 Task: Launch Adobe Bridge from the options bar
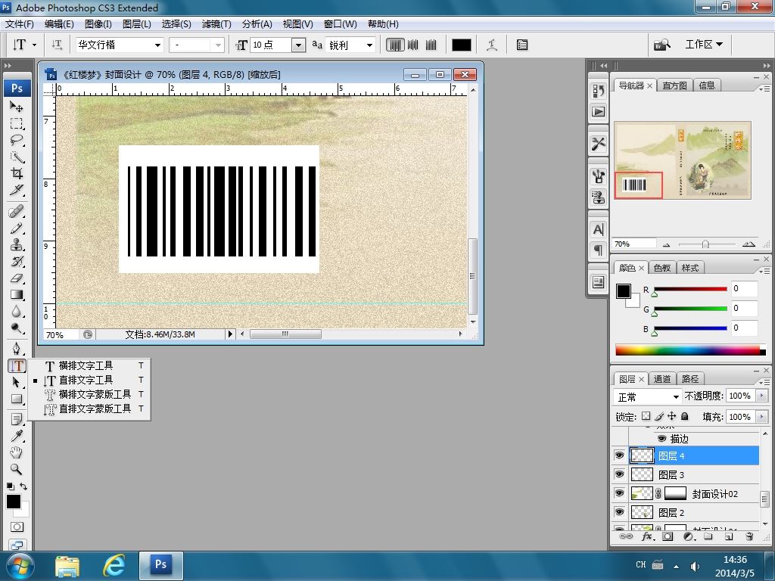(662, 45)
